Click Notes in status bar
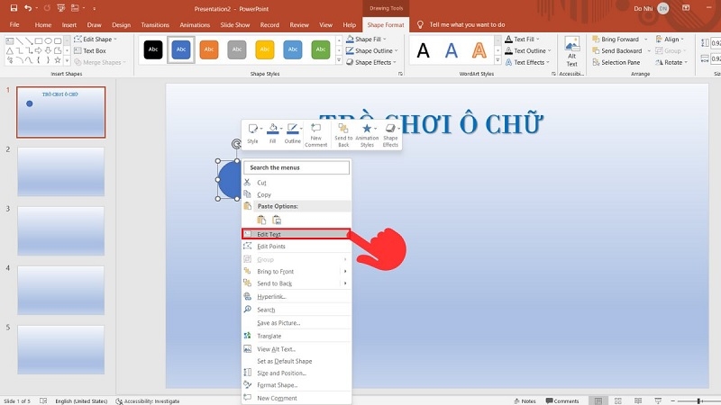 525,400
